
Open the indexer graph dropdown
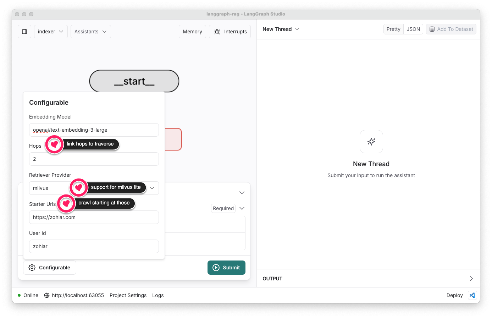coord(51,32)
